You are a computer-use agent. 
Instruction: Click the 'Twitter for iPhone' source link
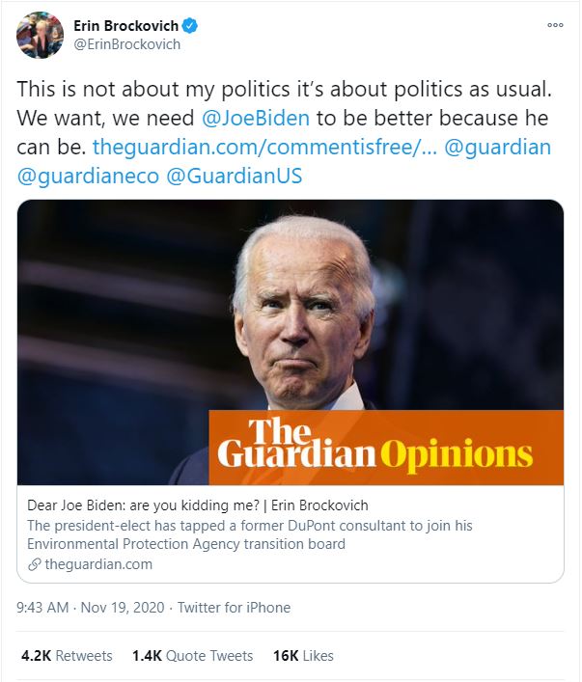tap(233, 608)
